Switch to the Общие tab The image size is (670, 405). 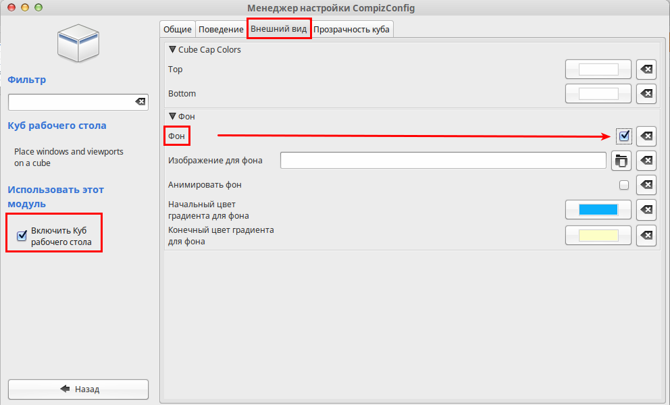(x=178, y=30)
